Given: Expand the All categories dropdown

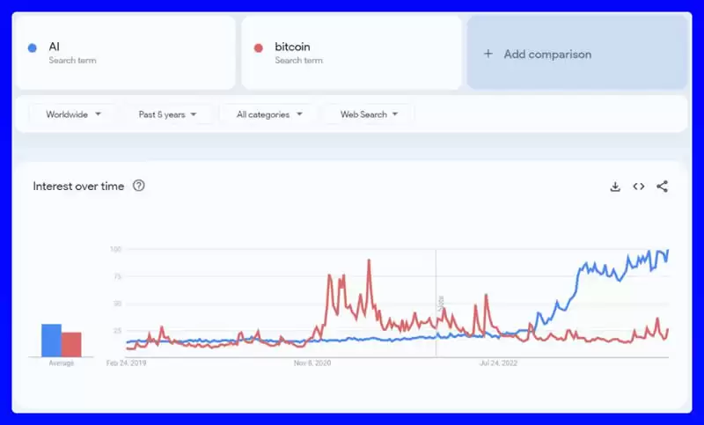Looking at the screenshot, I should (x=269, y=114).
